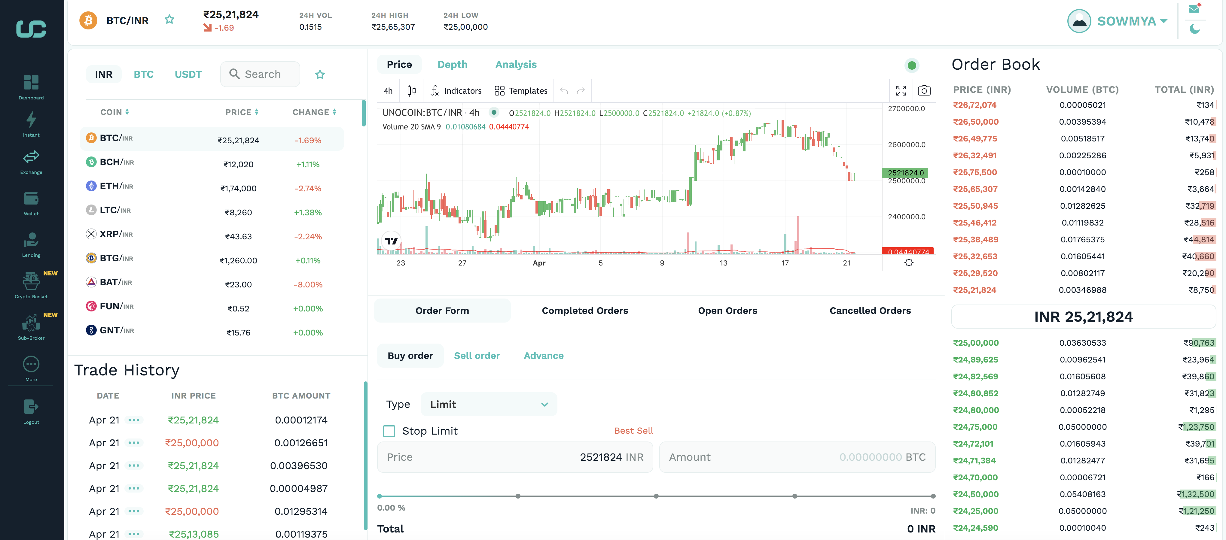The width and height of the screenshot is (1226, 540).
Task: Change the 4h chart interval
Action: coord(388,90)
